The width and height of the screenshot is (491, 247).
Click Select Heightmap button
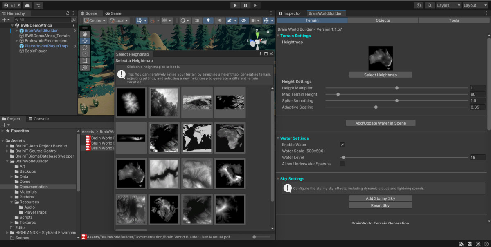(381, 75)
